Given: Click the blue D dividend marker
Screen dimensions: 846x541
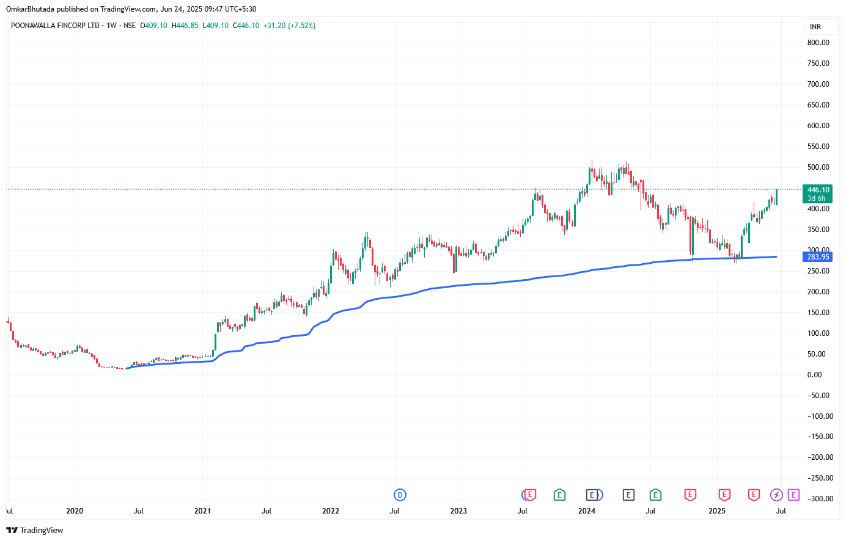Looking at the screenshot, I should point(400,495).
